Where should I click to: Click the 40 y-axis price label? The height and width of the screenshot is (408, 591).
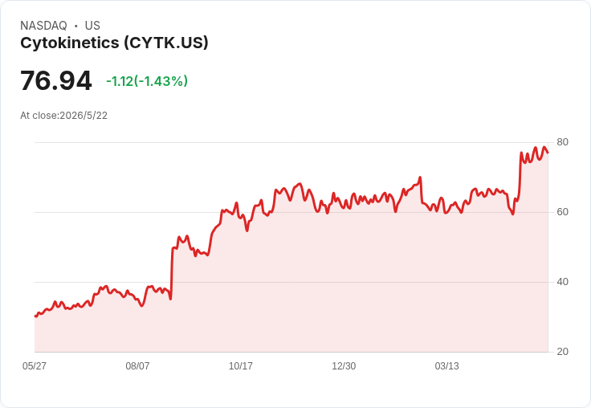(x=562, y=282)
